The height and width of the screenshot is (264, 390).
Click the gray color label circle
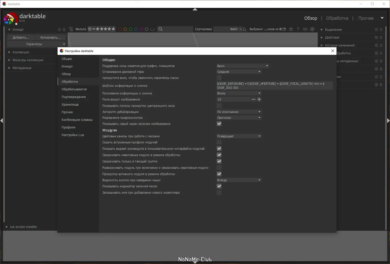[147, 29]
